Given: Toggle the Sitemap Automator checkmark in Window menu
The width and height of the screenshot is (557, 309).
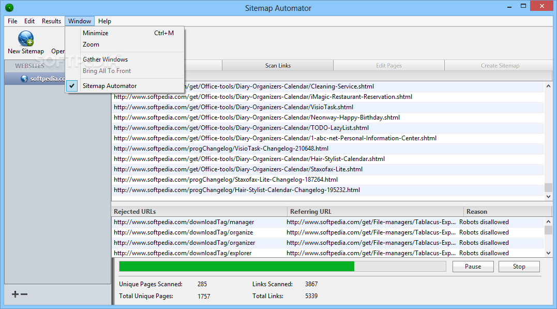Looking at the screenshot, I should click(x=72, y=86).
